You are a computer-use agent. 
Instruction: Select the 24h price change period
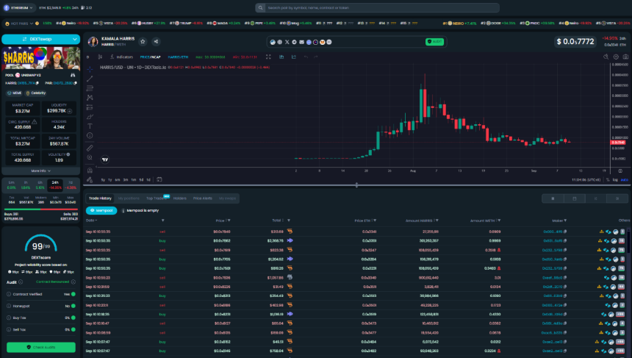55,185
